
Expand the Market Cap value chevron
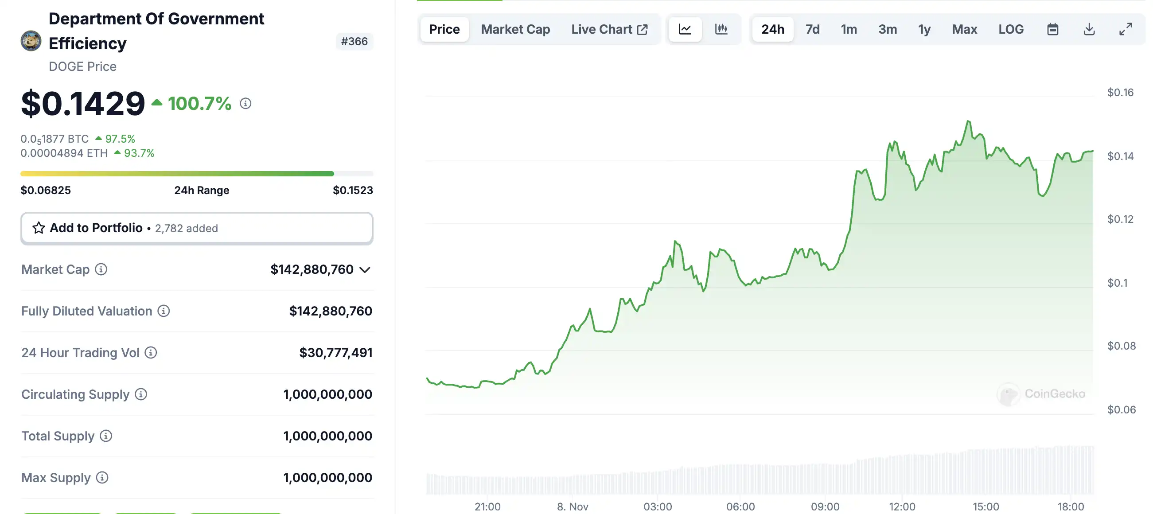(365, 270)
